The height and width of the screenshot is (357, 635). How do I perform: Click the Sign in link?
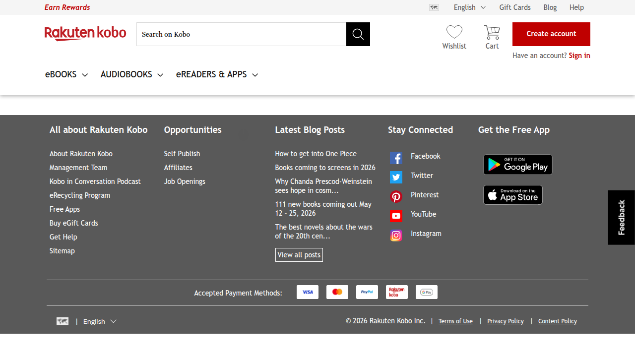click(579, 56)
